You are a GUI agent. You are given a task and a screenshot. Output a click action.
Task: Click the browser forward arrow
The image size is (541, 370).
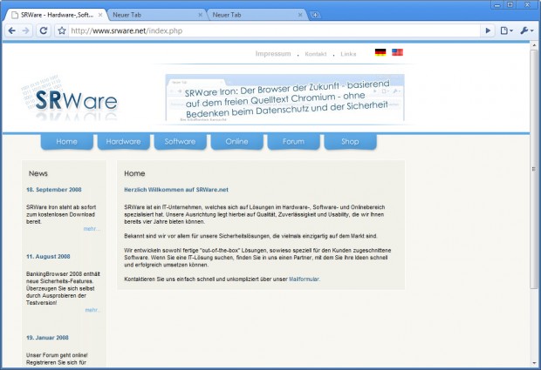tap(26, 30)
